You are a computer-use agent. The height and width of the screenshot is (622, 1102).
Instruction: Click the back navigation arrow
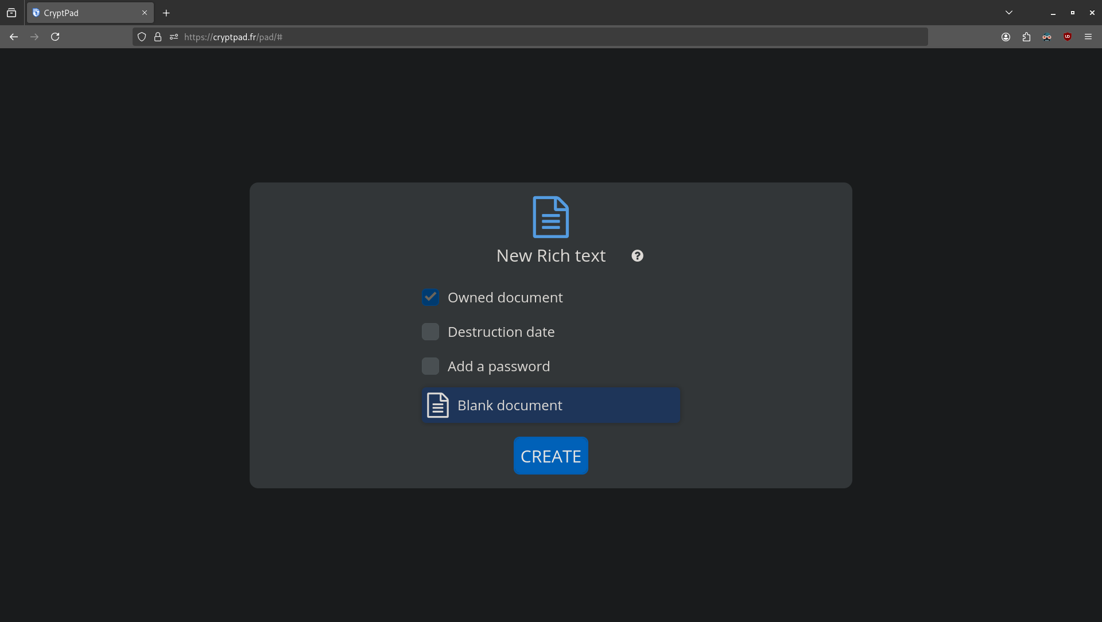[14, 37]
